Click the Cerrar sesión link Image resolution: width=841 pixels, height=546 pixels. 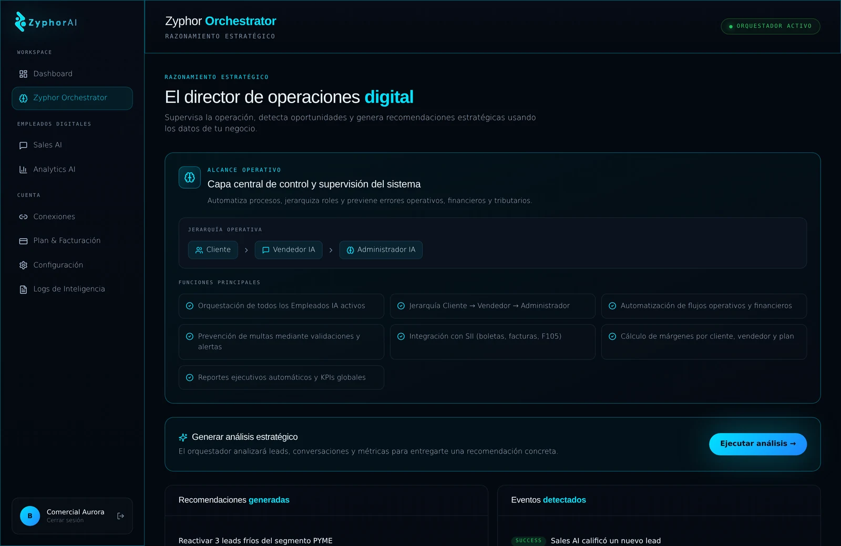pos(65,520)
